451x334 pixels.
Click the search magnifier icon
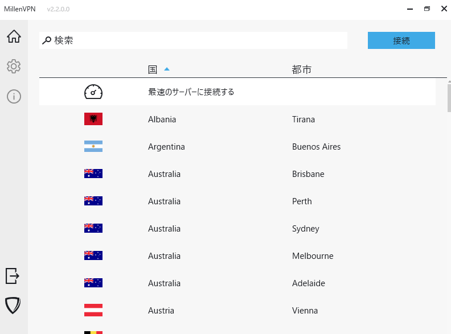[47, 40]
